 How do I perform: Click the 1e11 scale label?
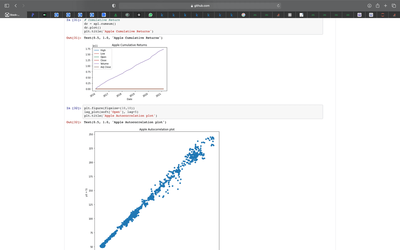coord(95,46)
